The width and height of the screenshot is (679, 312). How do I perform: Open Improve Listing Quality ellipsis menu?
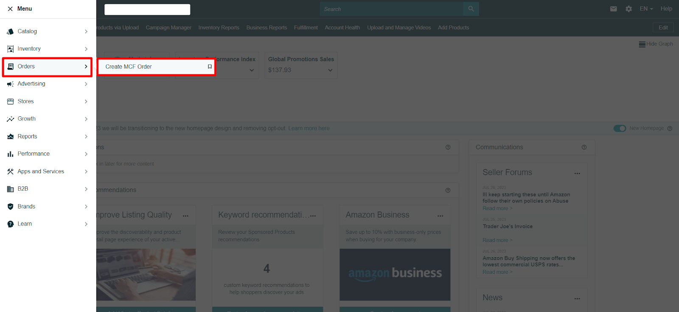coord(185,216)
